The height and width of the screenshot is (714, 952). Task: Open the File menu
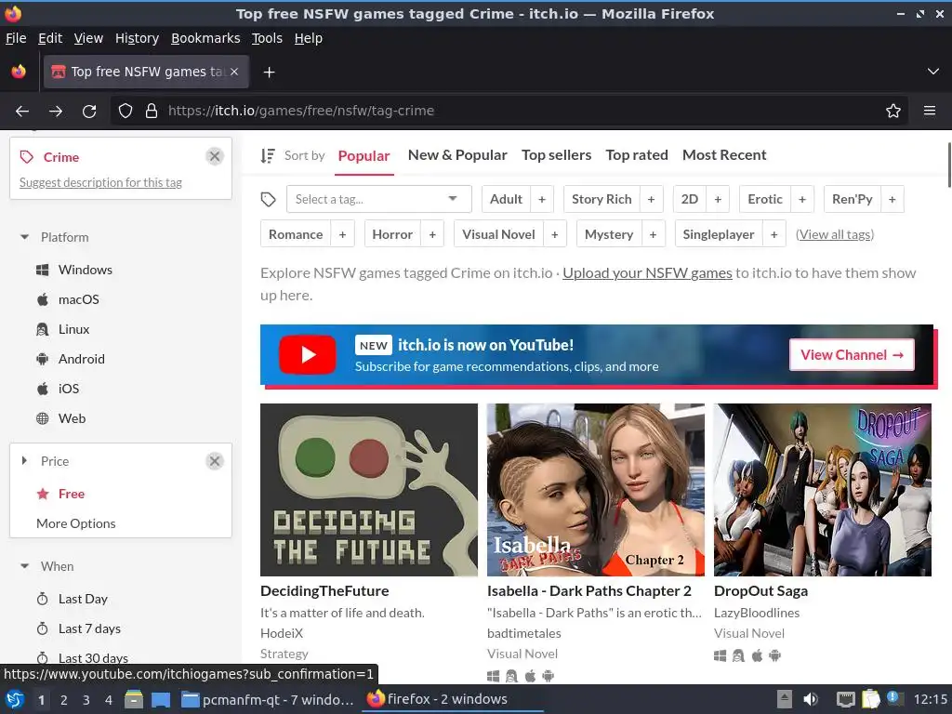tap(16, 38)
